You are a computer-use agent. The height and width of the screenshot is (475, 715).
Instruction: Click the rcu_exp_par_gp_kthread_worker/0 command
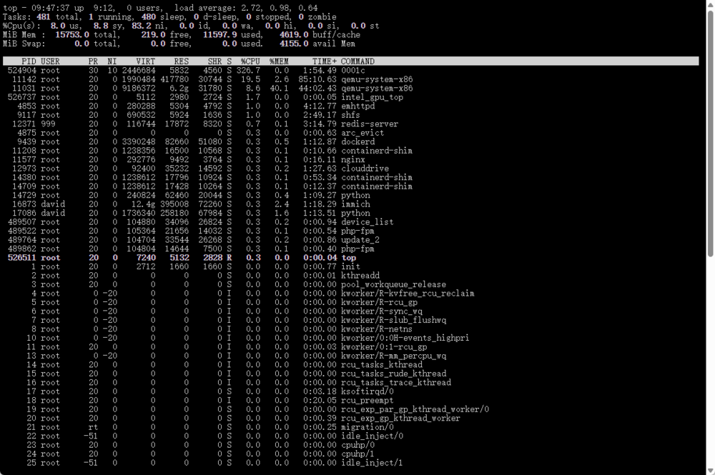(415, 409)
